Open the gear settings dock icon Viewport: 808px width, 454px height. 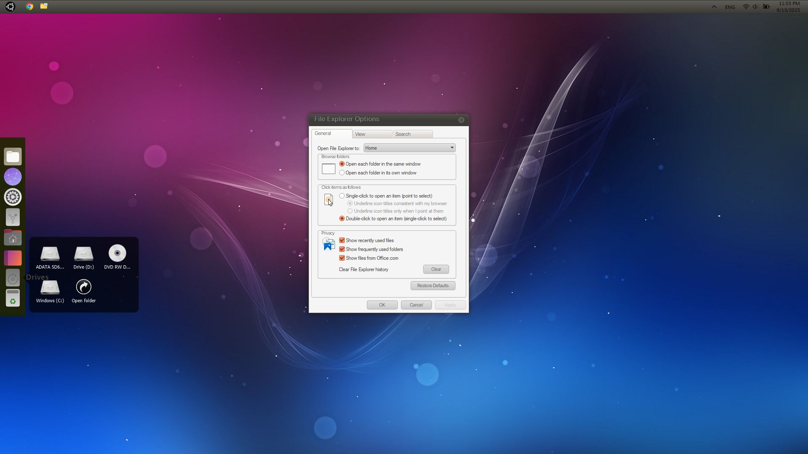click(x=13, y=197)
